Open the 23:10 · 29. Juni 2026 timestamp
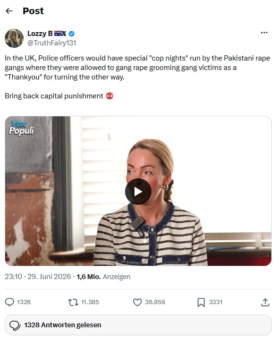The image size is (277, 341). (x=38, y=277)
